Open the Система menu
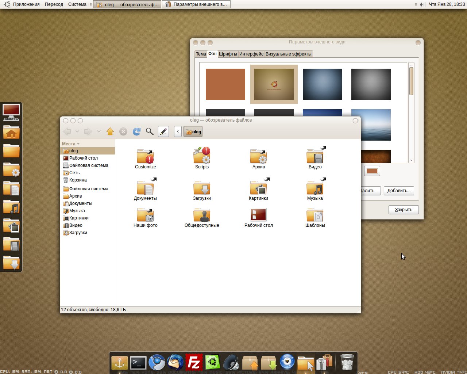The height and width of the screenshot is (374, 467). click(77, 4)
